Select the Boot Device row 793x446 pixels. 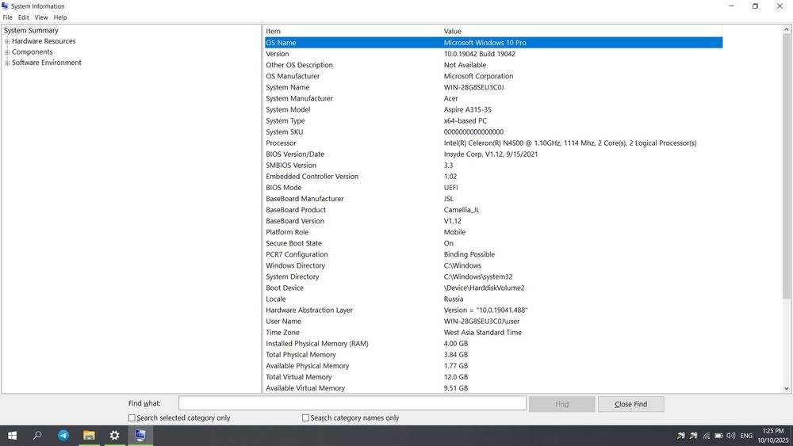[x=493, y=288]
